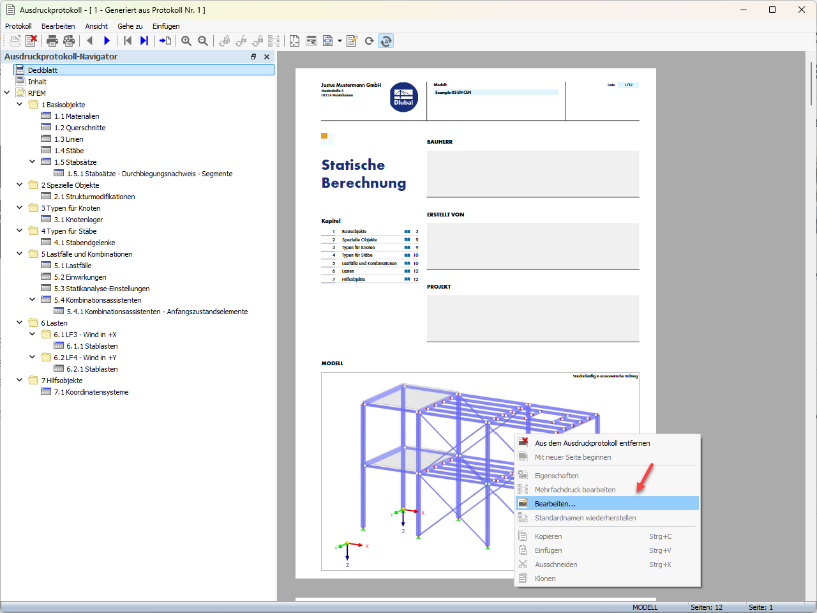
Task: Click the go-to-page icon with blue arrow
Action: click(x=165, y=41)
